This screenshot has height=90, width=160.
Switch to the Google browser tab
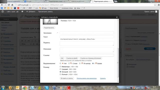tap(34, 1)
